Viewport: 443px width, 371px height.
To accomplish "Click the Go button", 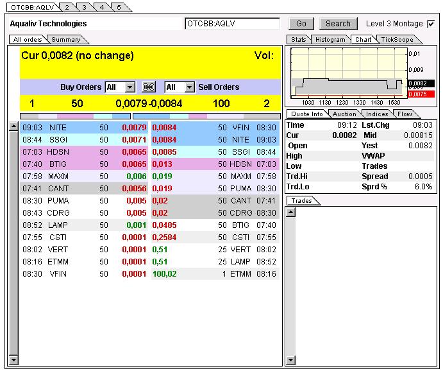I will pos(301,24).
